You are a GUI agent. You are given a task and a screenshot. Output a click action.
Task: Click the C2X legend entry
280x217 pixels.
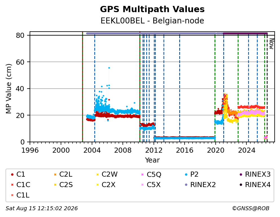(x=106, y=185)
